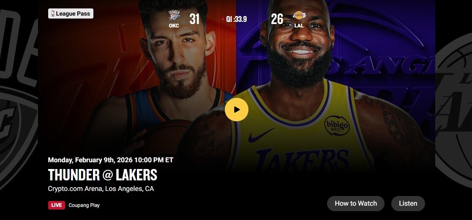Image resolution: width=472 pixels, height=220 pixels.
Task: Click the Lakers score of 26
Action: point(277,19)
